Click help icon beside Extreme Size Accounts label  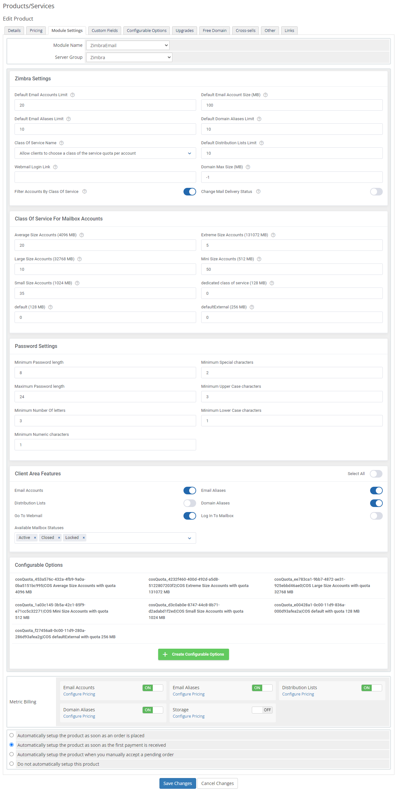pyautogui.click(x=273, y=235)
